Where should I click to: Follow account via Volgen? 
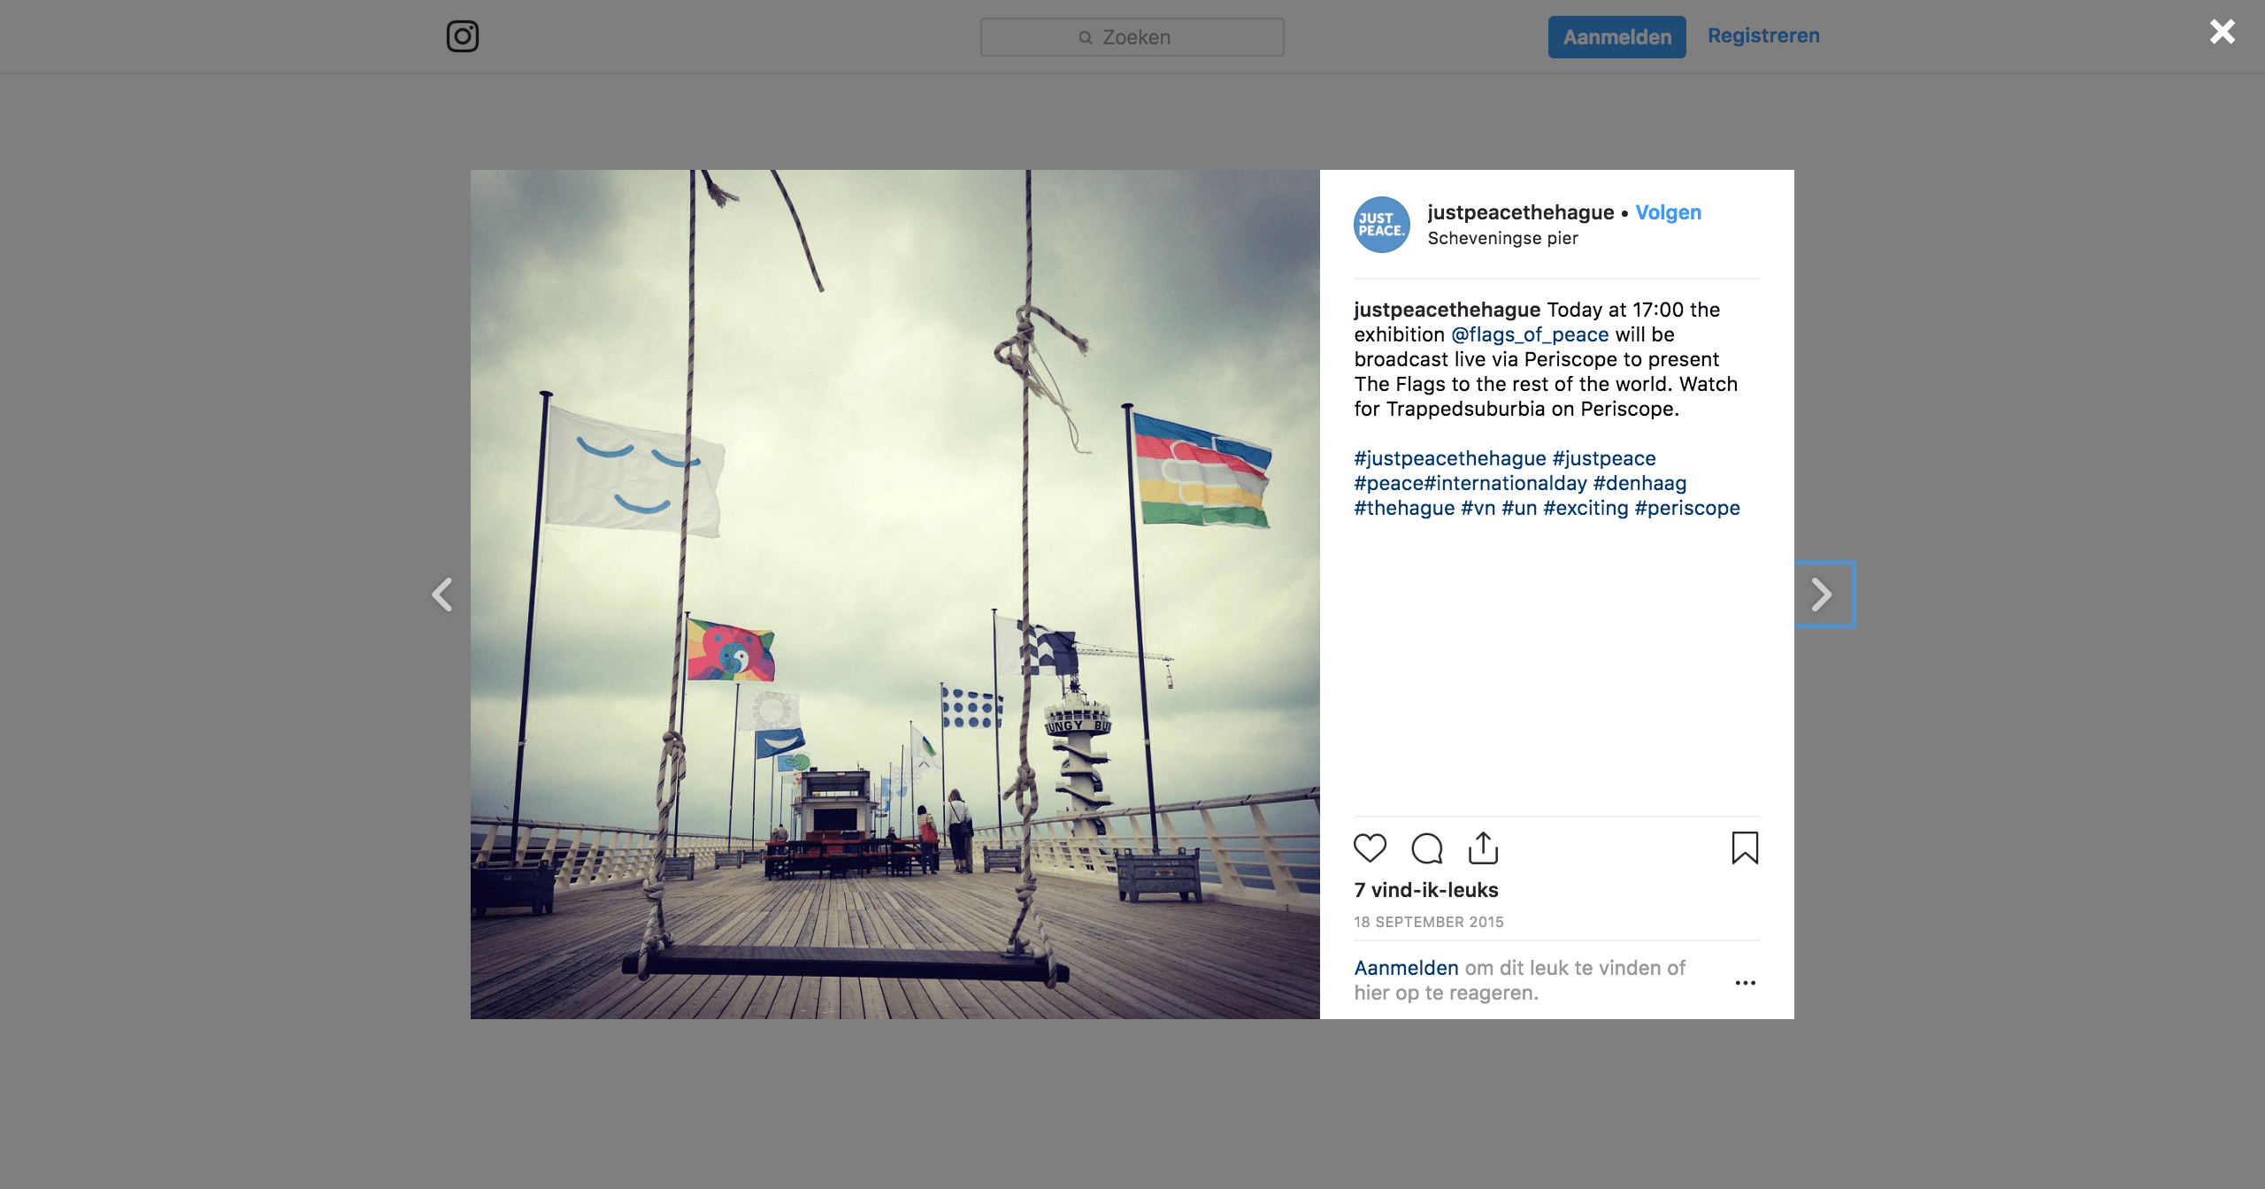coord(1668,212)
